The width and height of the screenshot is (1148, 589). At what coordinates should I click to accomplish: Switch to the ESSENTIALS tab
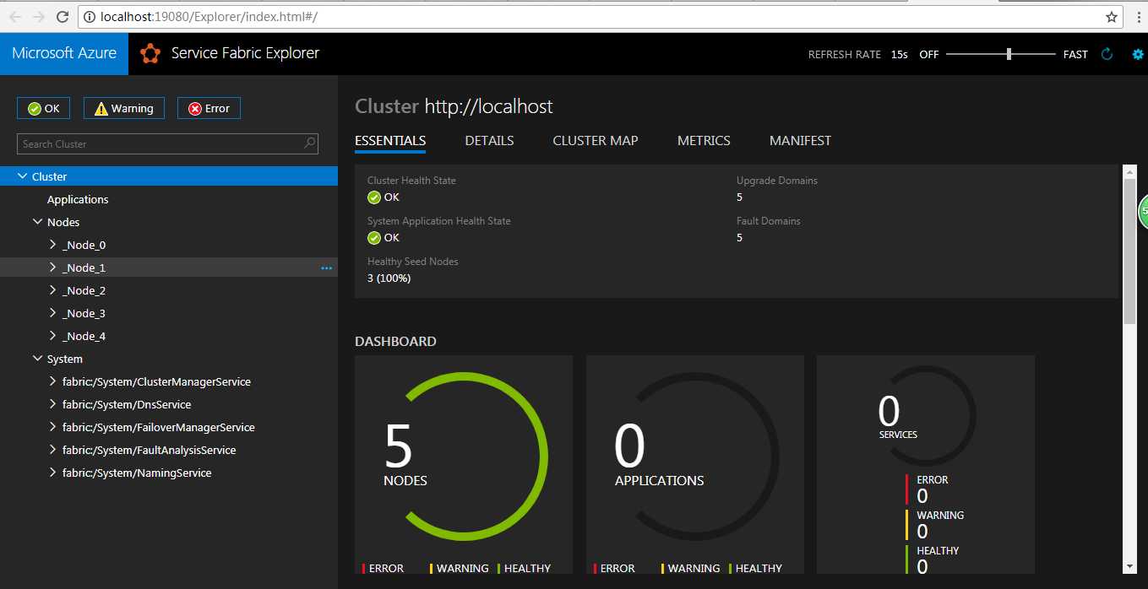[x=390, y=141]
